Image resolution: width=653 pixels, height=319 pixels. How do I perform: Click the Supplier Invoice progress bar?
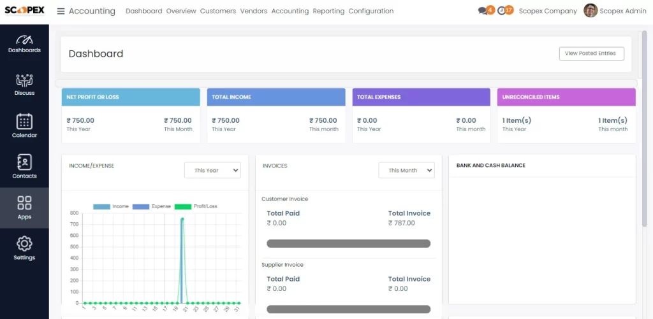[349, 309]
